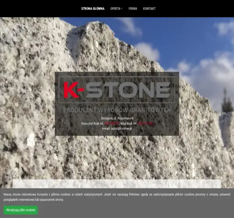
Task: Click Krzysztof Kruk's red phone number
Action: coord(112,123)
